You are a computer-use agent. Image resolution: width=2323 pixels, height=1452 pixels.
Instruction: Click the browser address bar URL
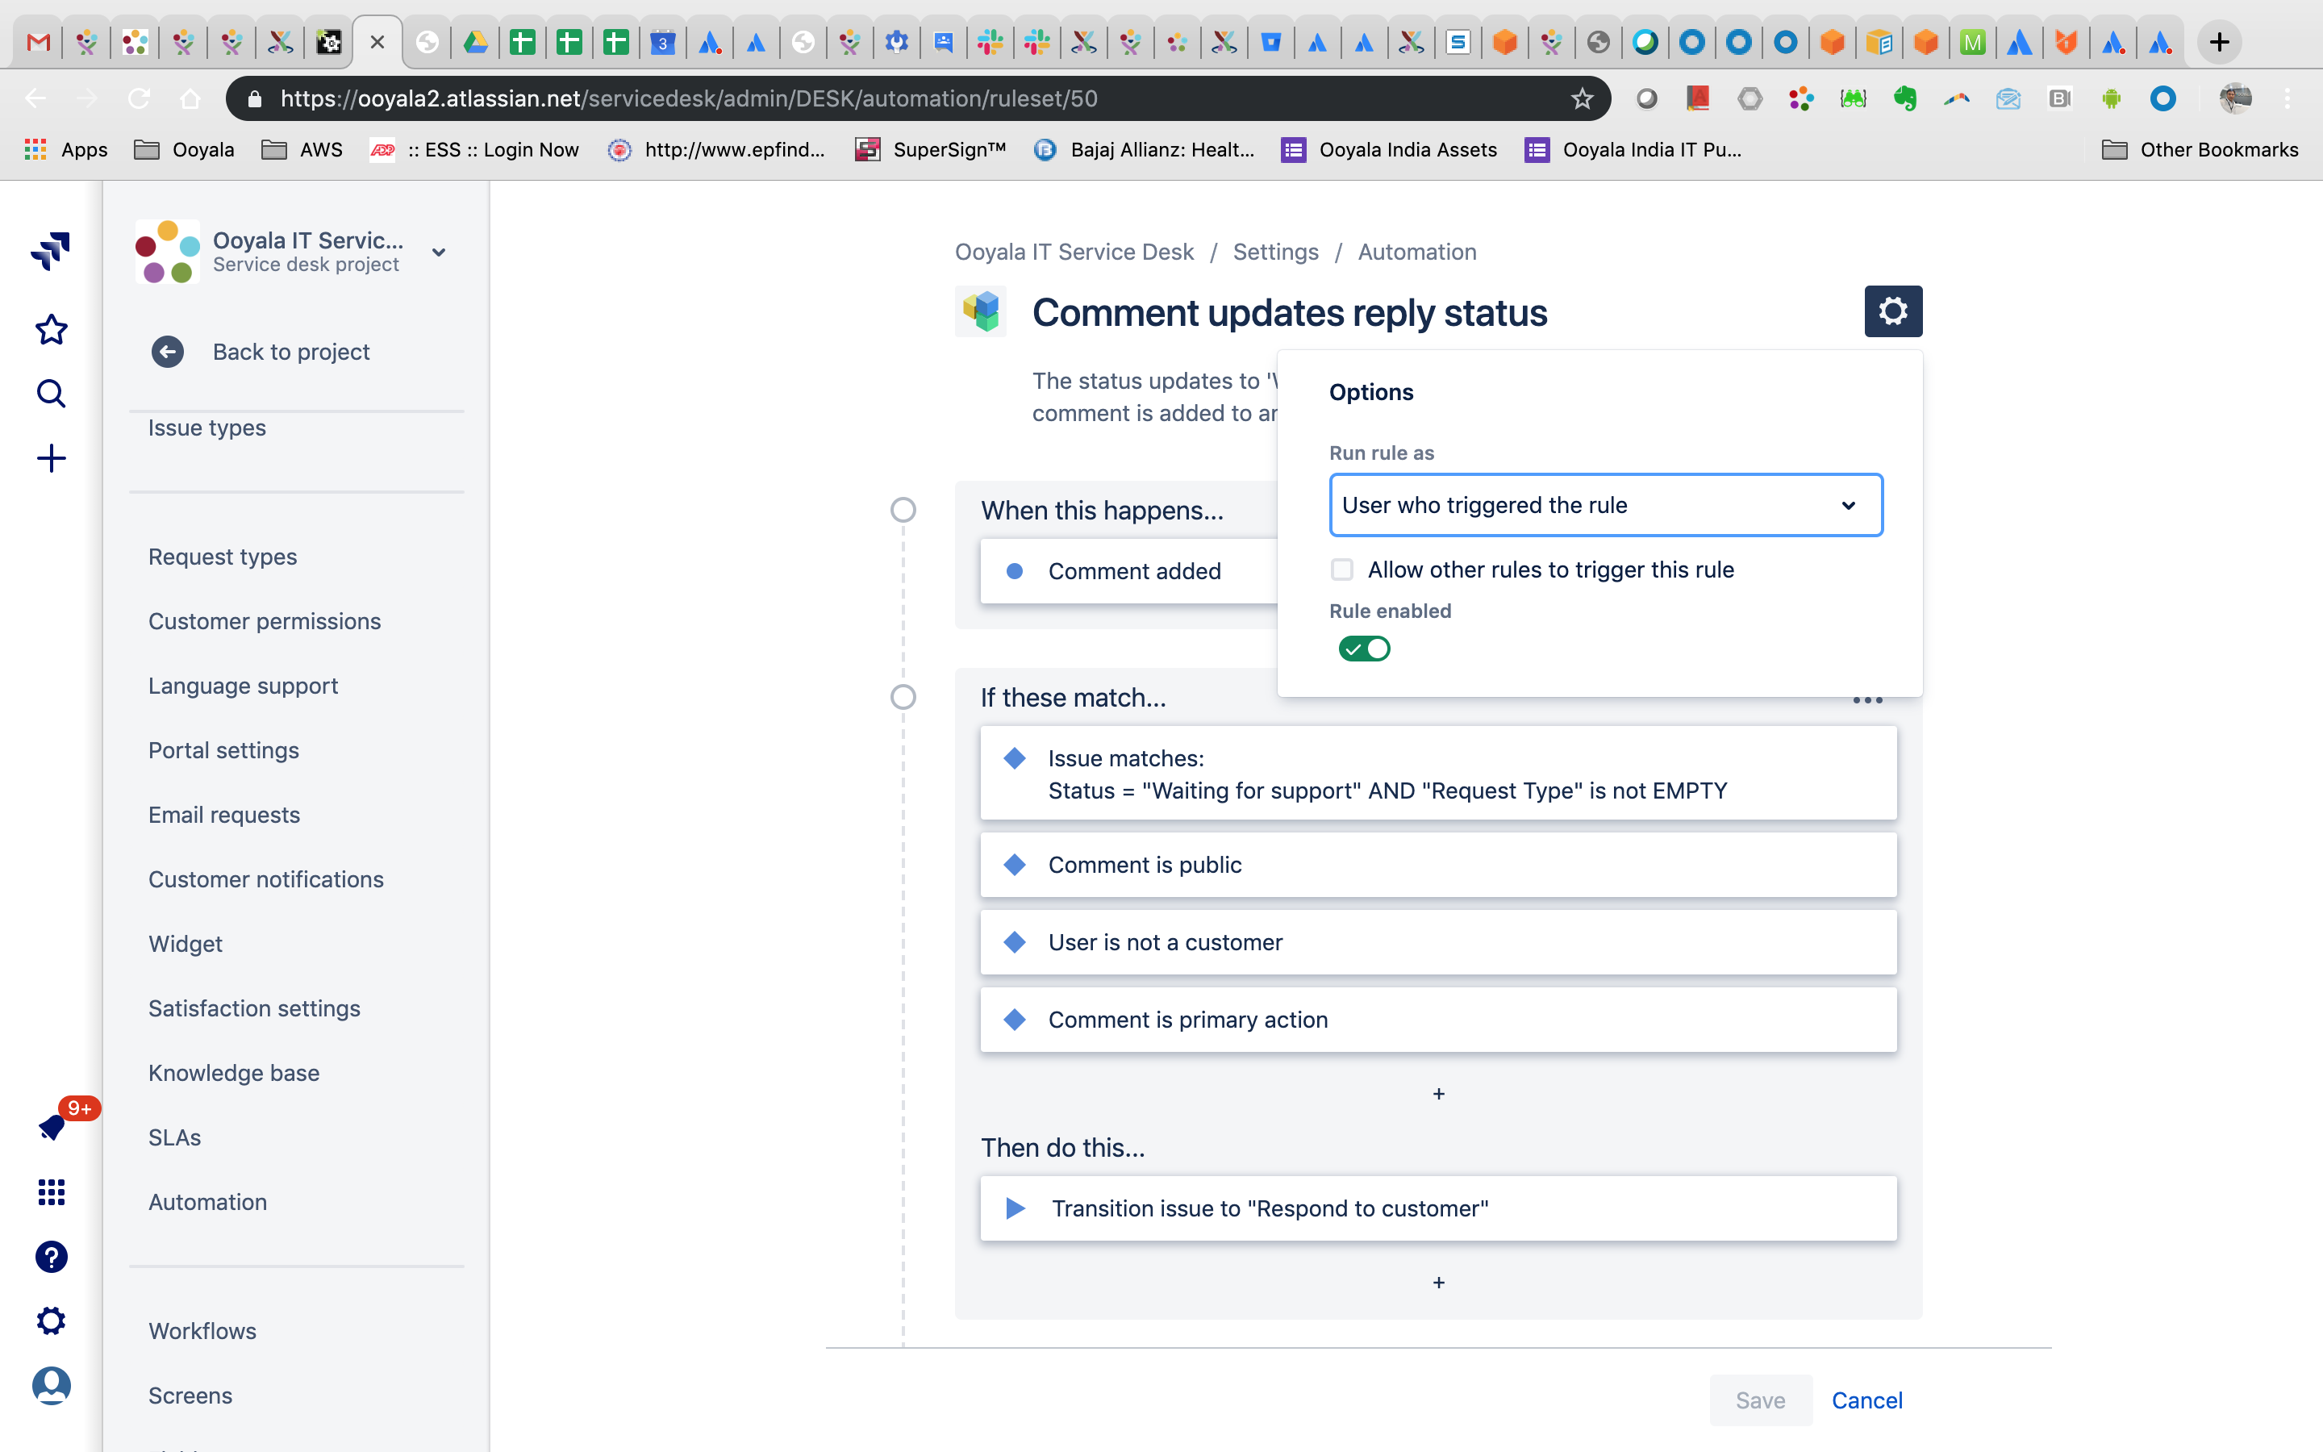click(x=688, y=98)
